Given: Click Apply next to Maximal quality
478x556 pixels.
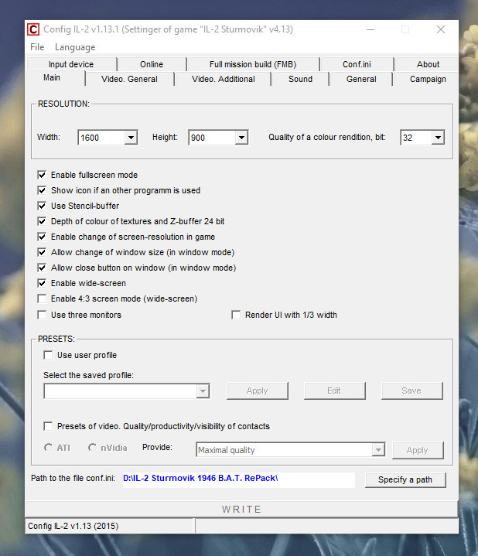Looking at the screenshot, I should (418, 450).
